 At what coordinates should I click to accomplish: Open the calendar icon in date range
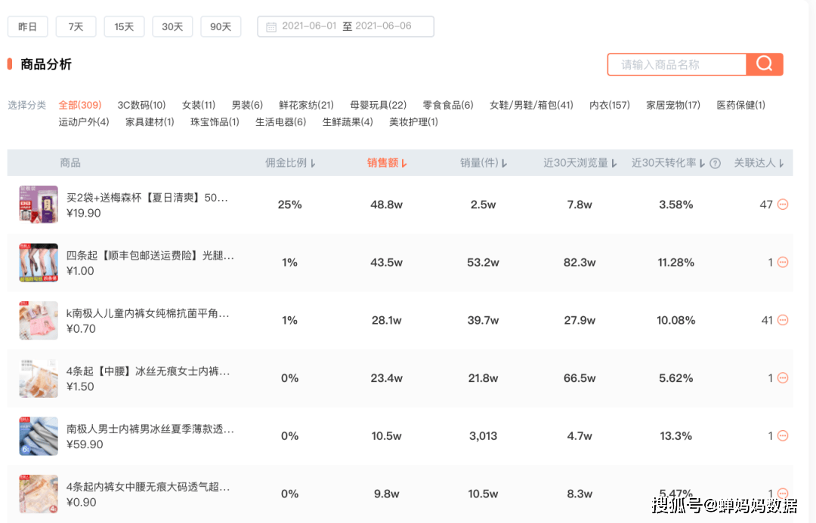(271, 27)
